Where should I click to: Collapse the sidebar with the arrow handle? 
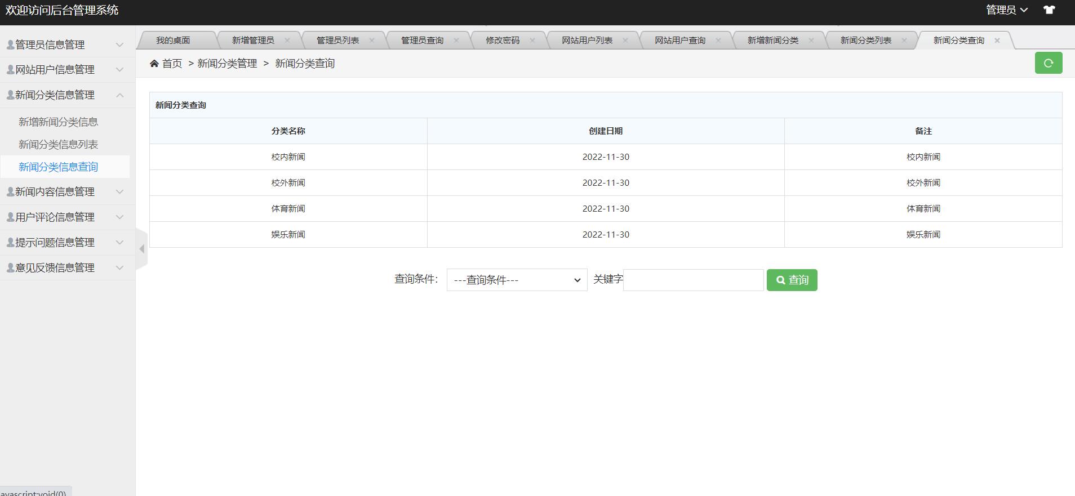pos(141,248)
